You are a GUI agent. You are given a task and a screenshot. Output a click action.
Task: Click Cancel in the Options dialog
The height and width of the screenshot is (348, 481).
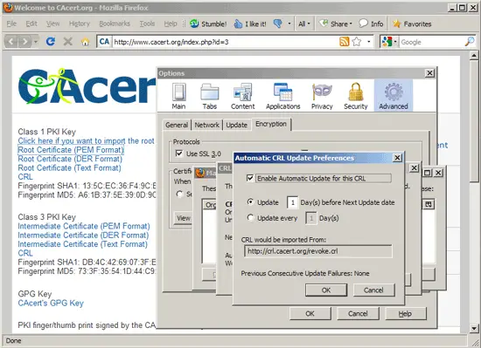[358, 313]
